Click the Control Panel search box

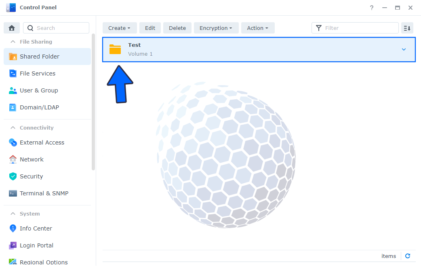click(61, 28)
